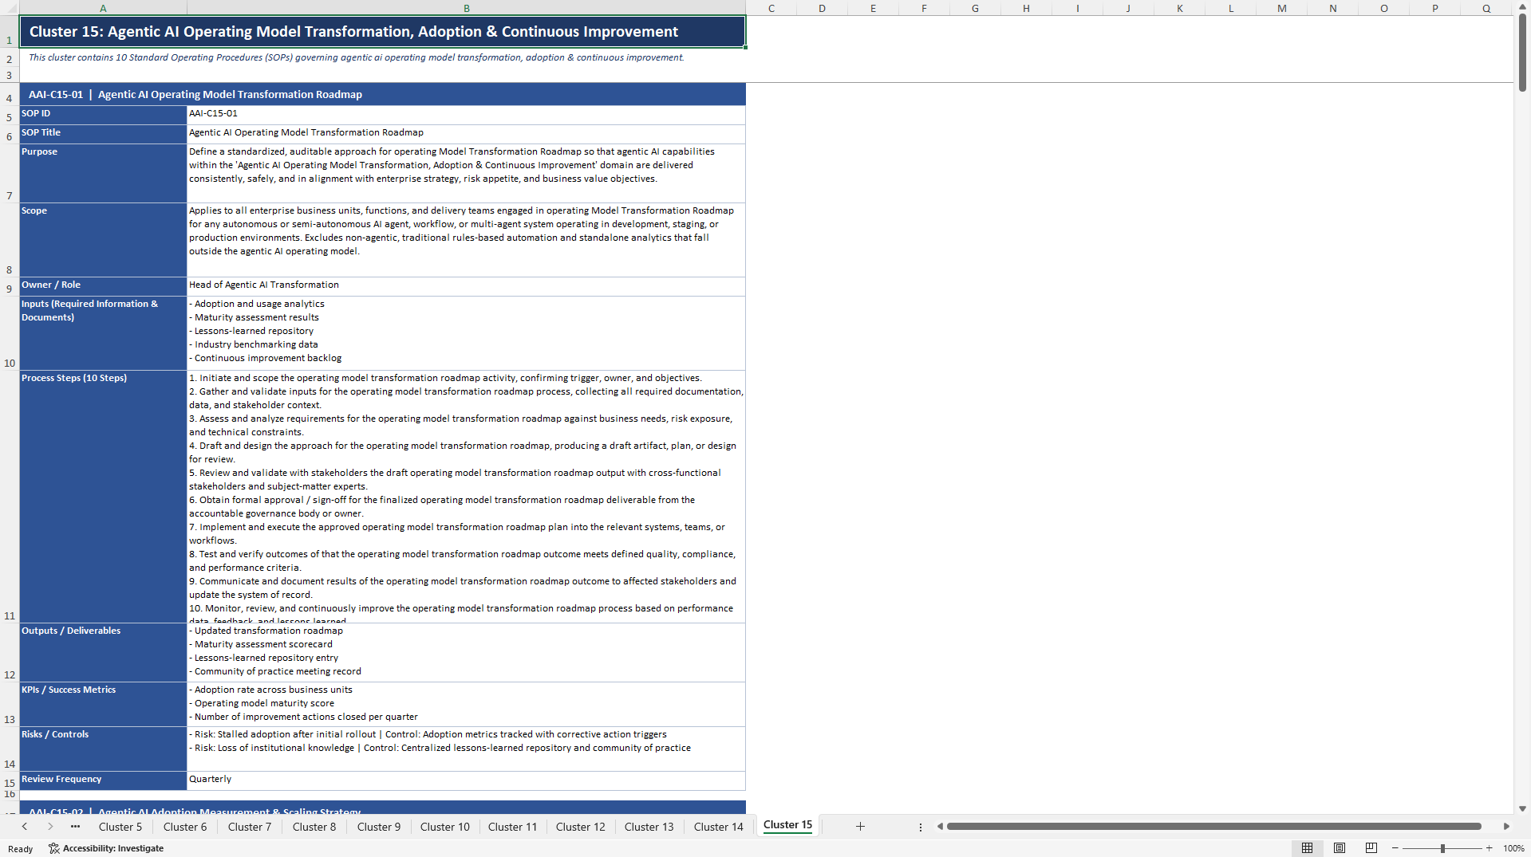Switch to Normal view icon

click(1307, 848)
